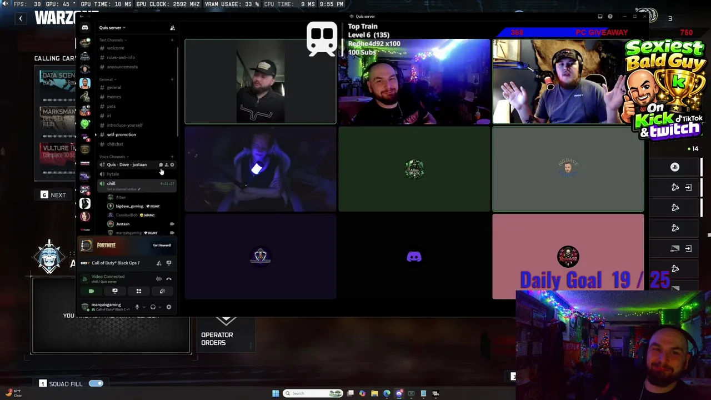The height and width of the screenshot is (400, 711).
Task: Collapse the Voice Channels category
Action: point(113,157)
